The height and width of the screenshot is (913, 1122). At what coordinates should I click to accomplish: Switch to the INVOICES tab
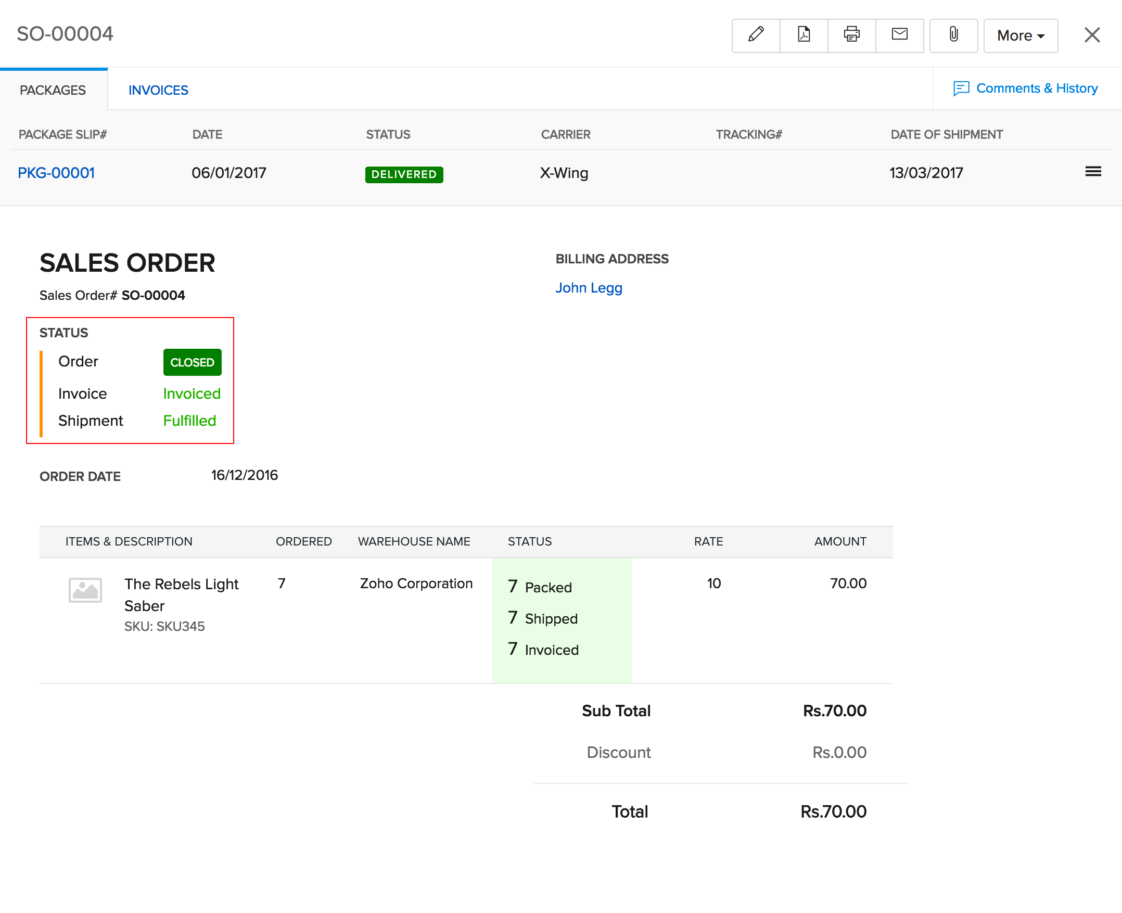[x=158, y=90]
